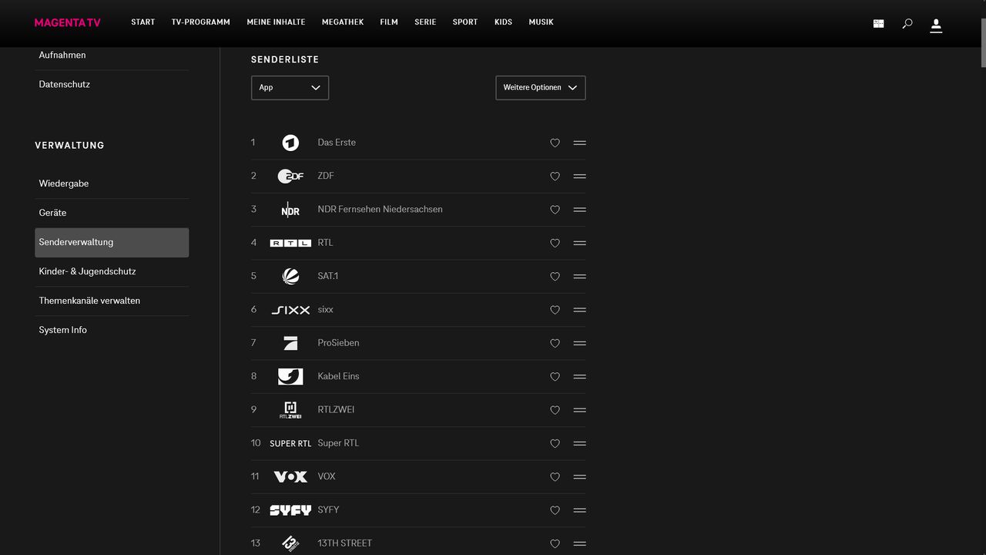Viewport: 986px width, 555px height.
Task: Open MEINE INHALTE in top navigation
Action: pos(276,22)
